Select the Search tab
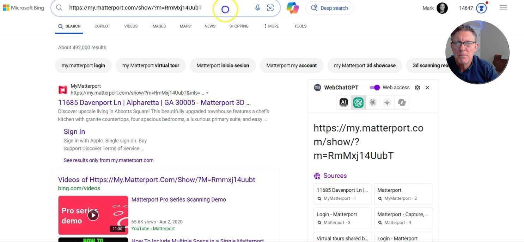This screenshot has height=242, width=524. tap(69, 26)
